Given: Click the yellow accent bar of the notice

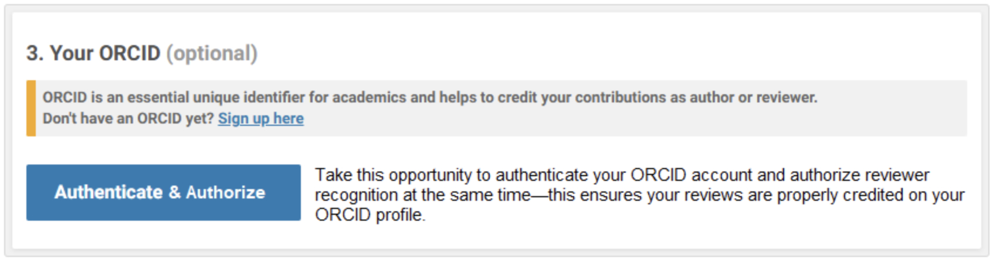Looking at the screenshot, I should tap(31, 108).
